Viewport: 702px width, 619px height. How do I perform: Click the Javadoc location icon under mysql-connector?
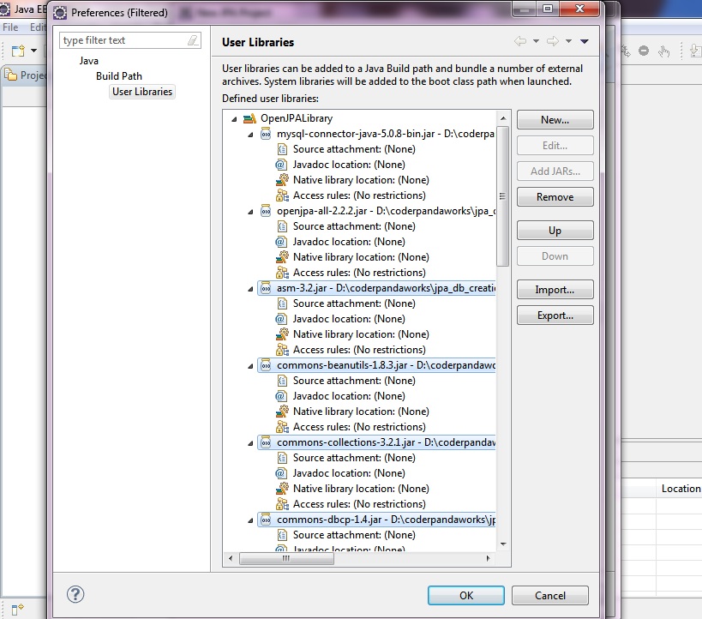[x=281, y=165]
